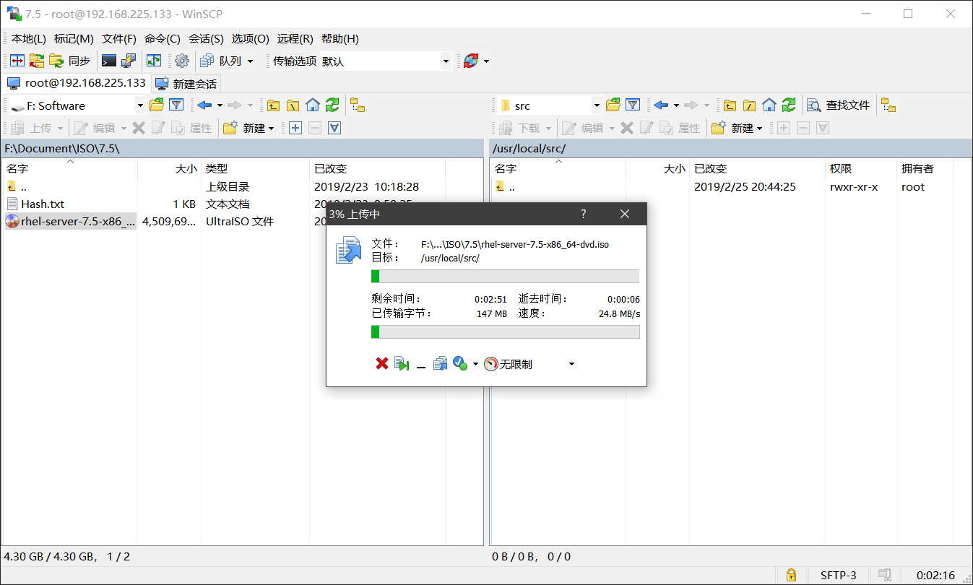The width and height of the screenshot is (973, 585).
Task: Go to remote parent directory icon
Action: [x=730, y=105]
